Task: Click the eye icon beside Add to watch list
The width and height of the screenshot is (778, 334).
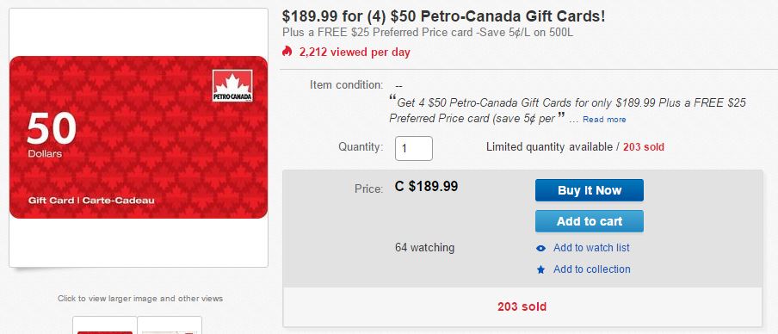Action: coord(540,248)
